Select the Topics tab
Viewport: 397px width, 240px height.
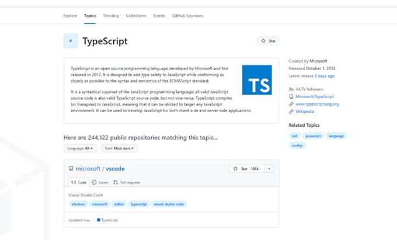(90, 16)
